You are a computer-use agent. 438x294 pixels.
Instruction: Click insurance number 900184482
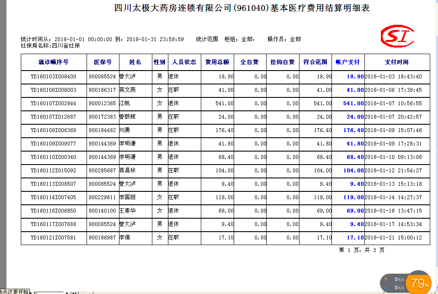[x=102, y=130]
